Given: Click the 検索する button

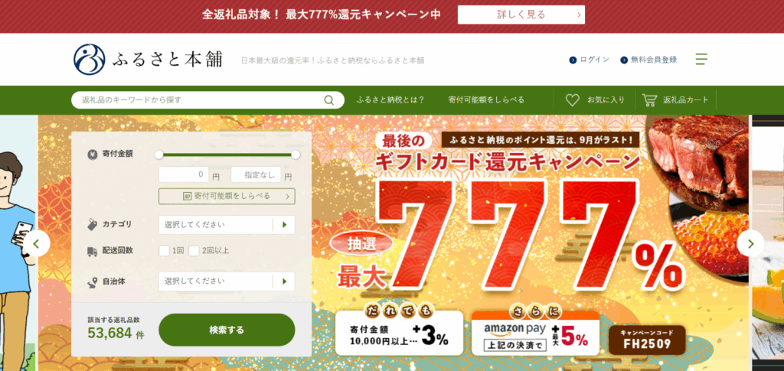Looking at the screenshot, I should tap(227, 330).
